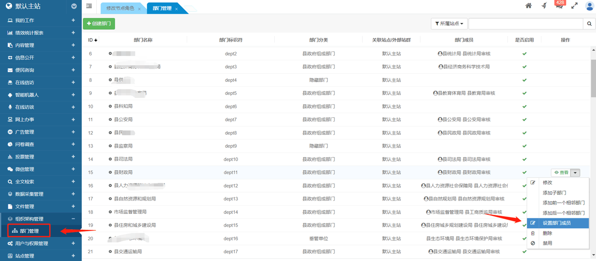This screenshot has width=596, height=261.
Task: Click the lightning bolt icon in header
Action: pos(544,6)
